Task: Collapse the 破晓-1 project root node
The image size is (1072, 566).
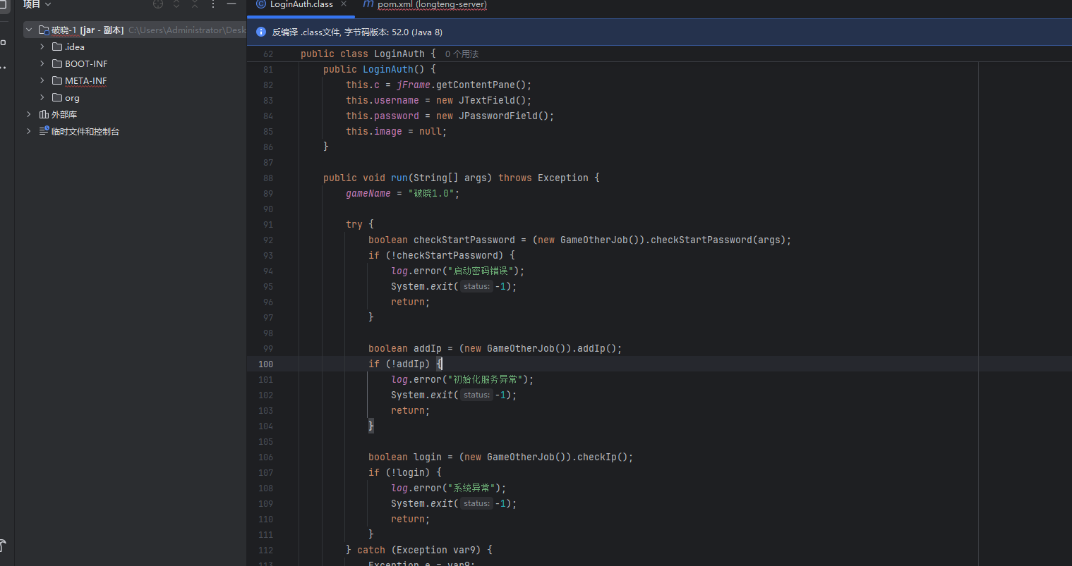Action: pos(29,30)
